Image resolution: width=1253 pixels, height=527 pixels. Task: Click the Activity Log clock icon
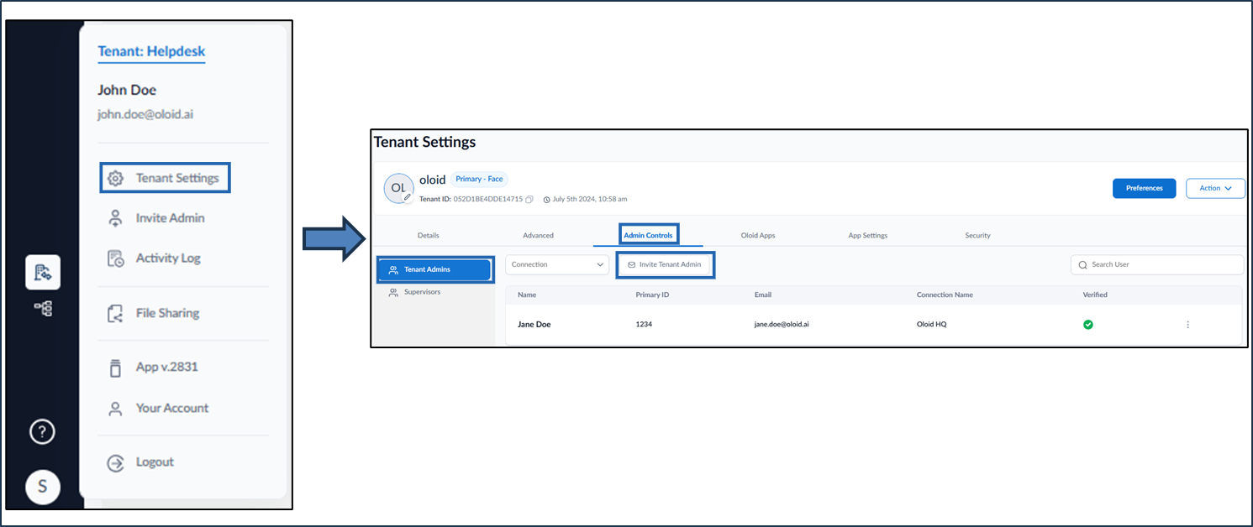click(x=116, y=258)
